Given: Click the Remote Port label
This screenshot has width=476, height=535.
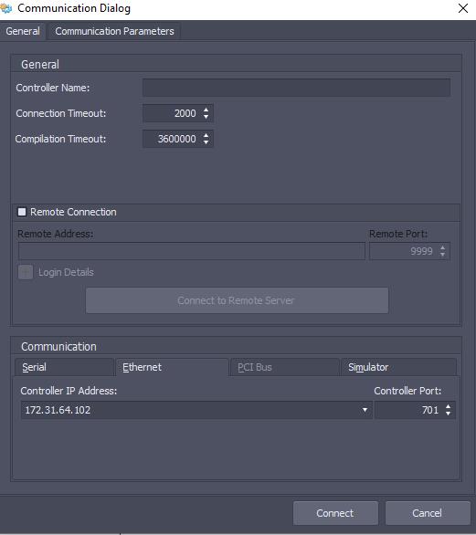Looking at the screenshot, I should point(398,234).
